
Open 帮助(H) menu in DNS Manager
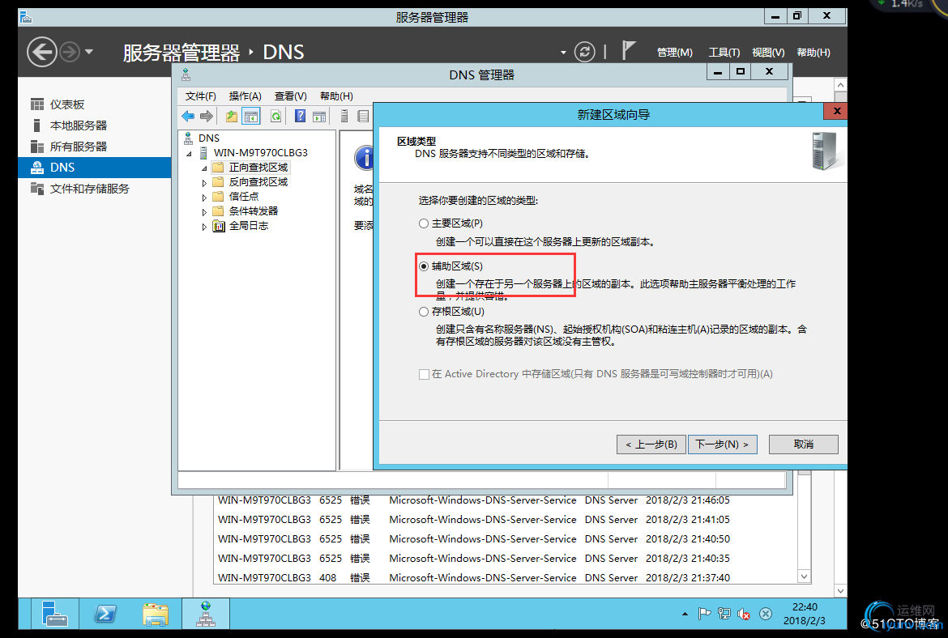(336, 96)
